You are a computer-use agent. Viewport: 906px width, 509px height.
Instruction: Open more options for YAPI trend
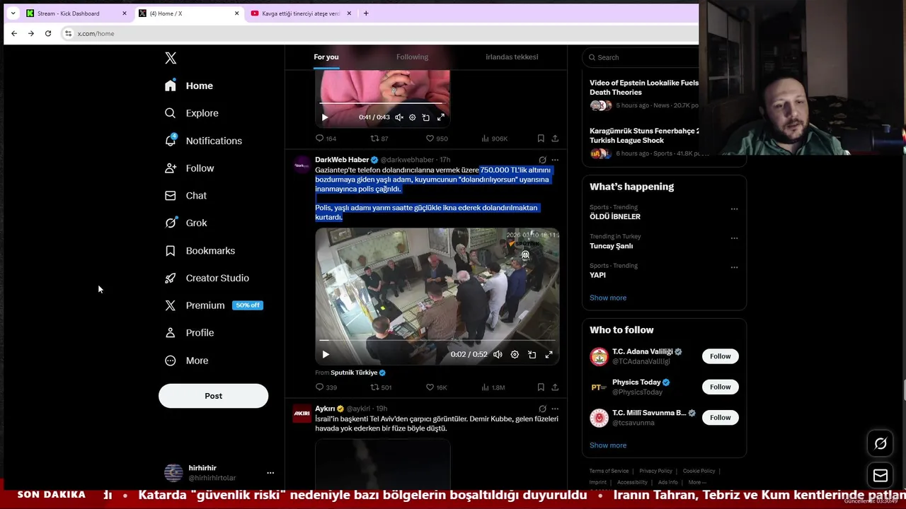(x=734, y=267)
